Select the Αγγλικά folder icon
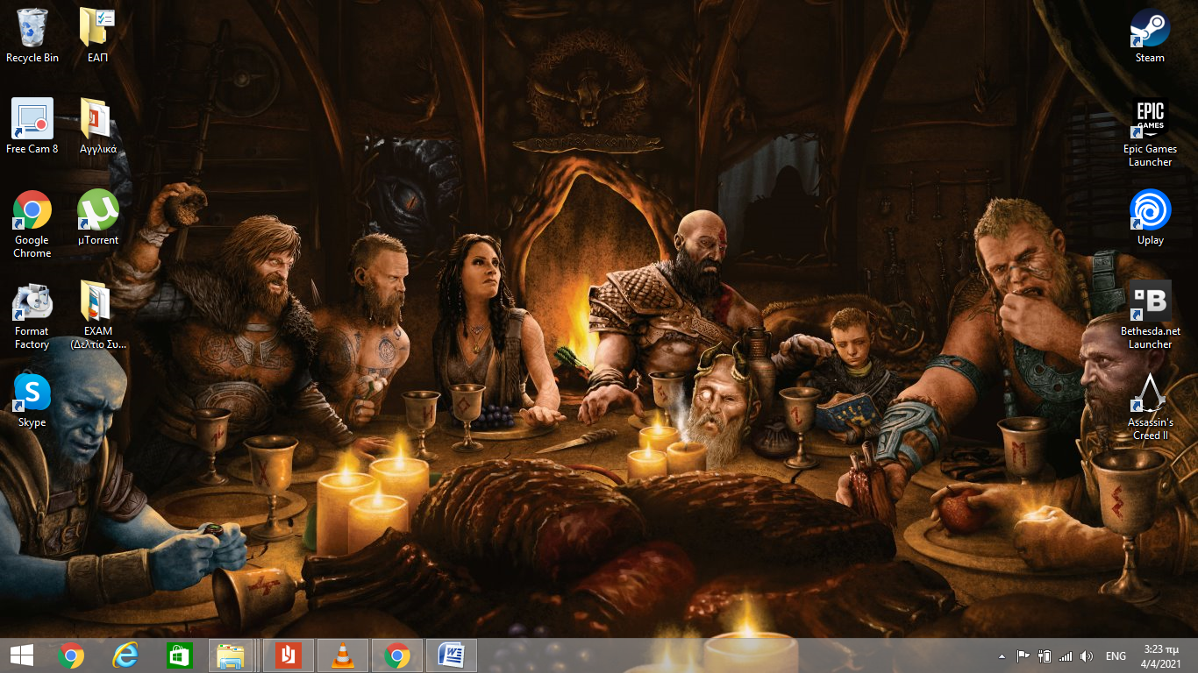 point(98,126)
